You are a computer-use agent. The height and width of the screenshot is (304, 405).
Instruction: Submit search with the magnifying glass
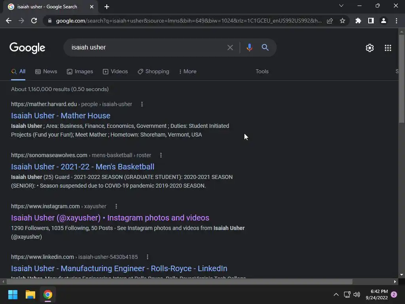pos(265,47)
